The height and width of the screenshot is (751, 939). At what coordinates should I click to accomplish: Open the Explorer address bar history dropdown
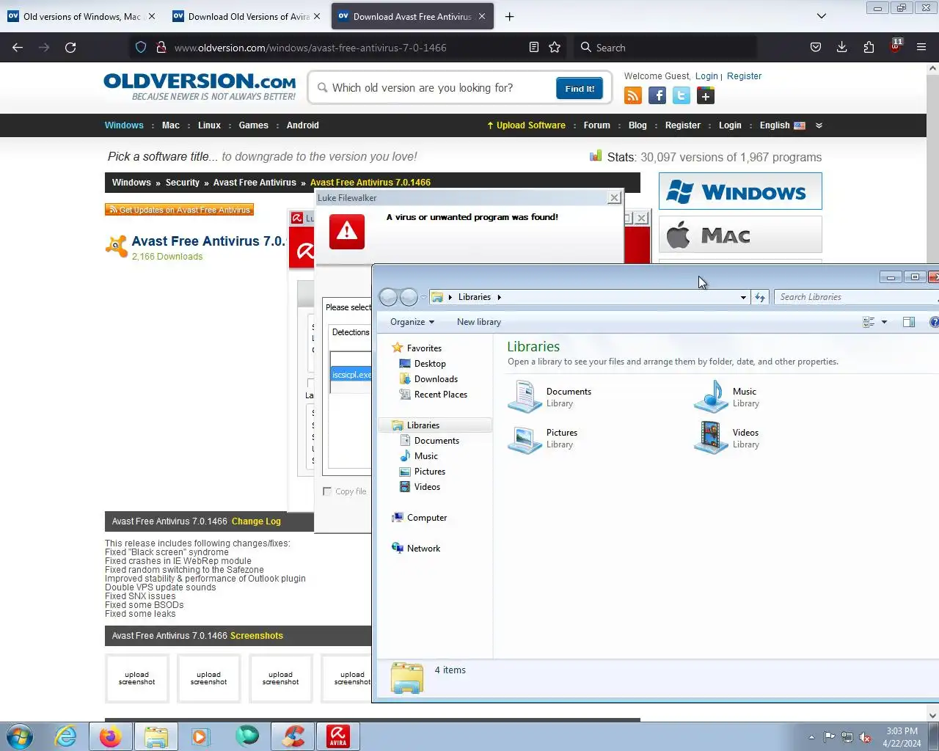(x=743, y=297)
